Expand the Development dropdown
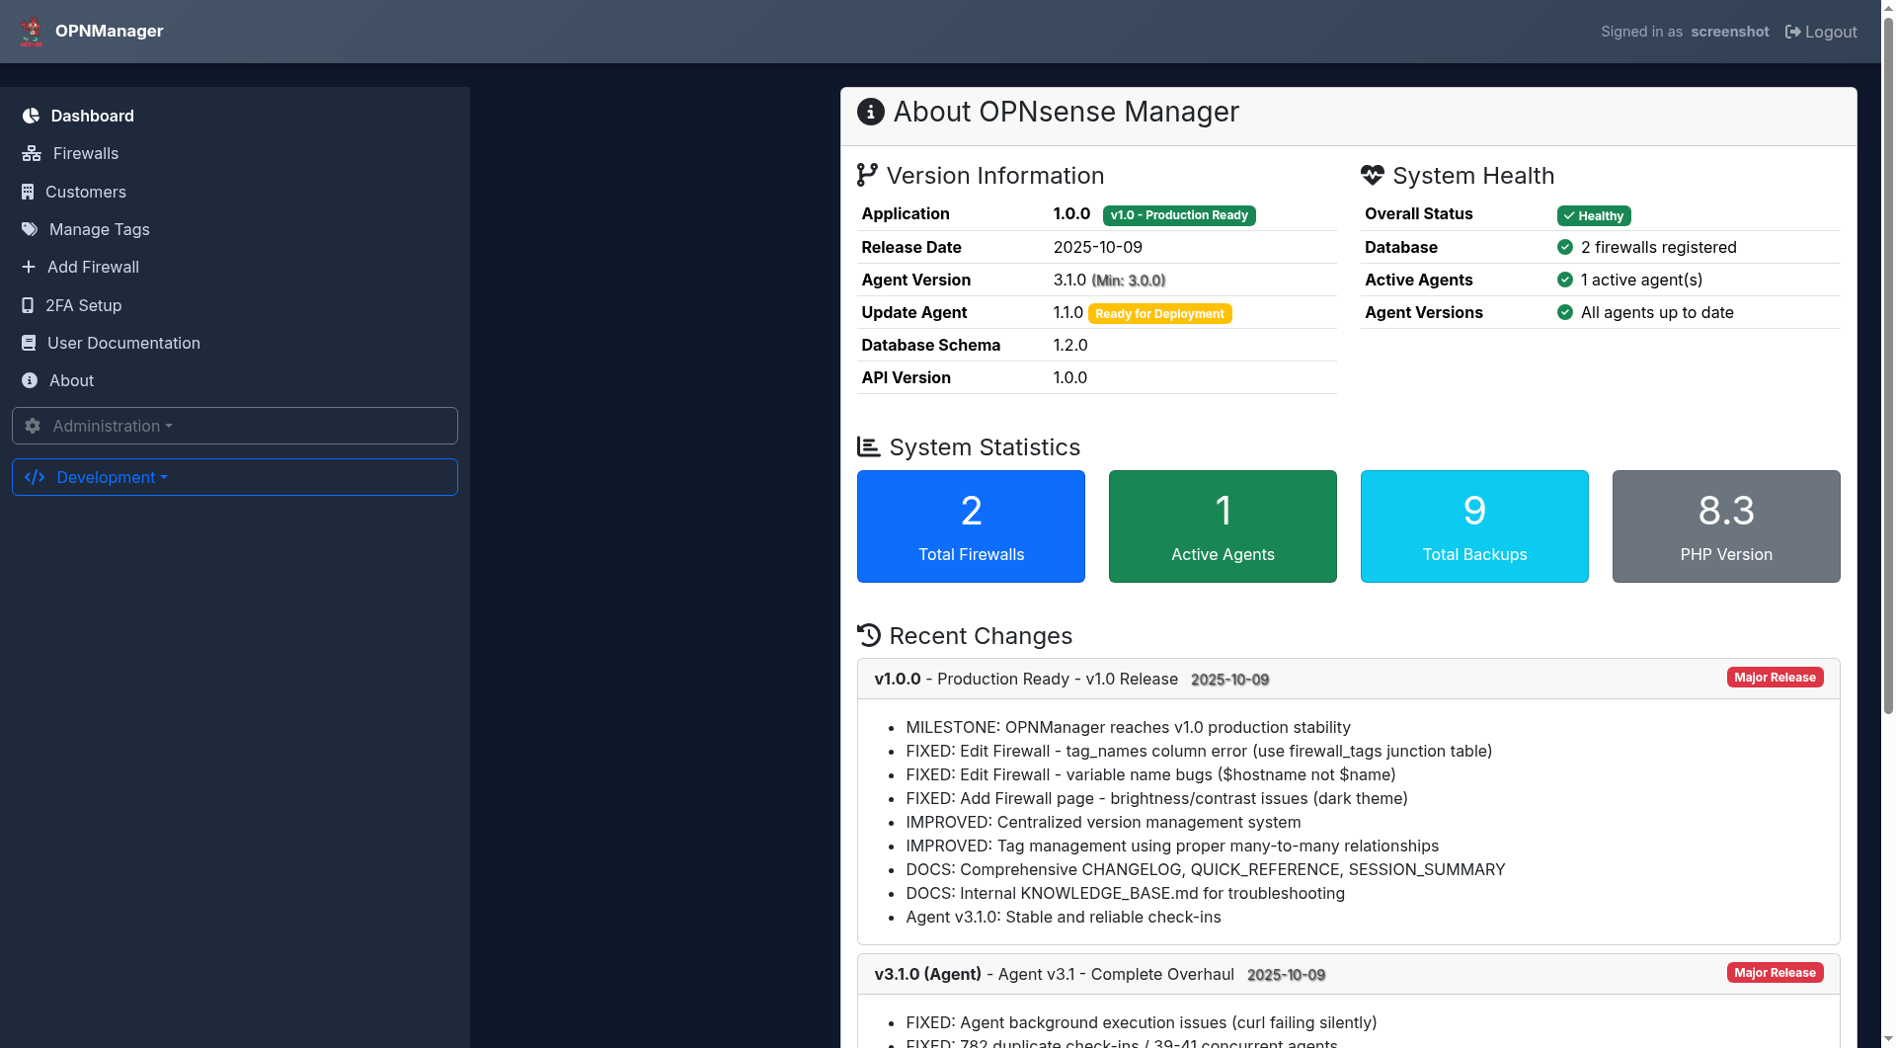The image size is (1896, 1048). click(x=234, y=477)
